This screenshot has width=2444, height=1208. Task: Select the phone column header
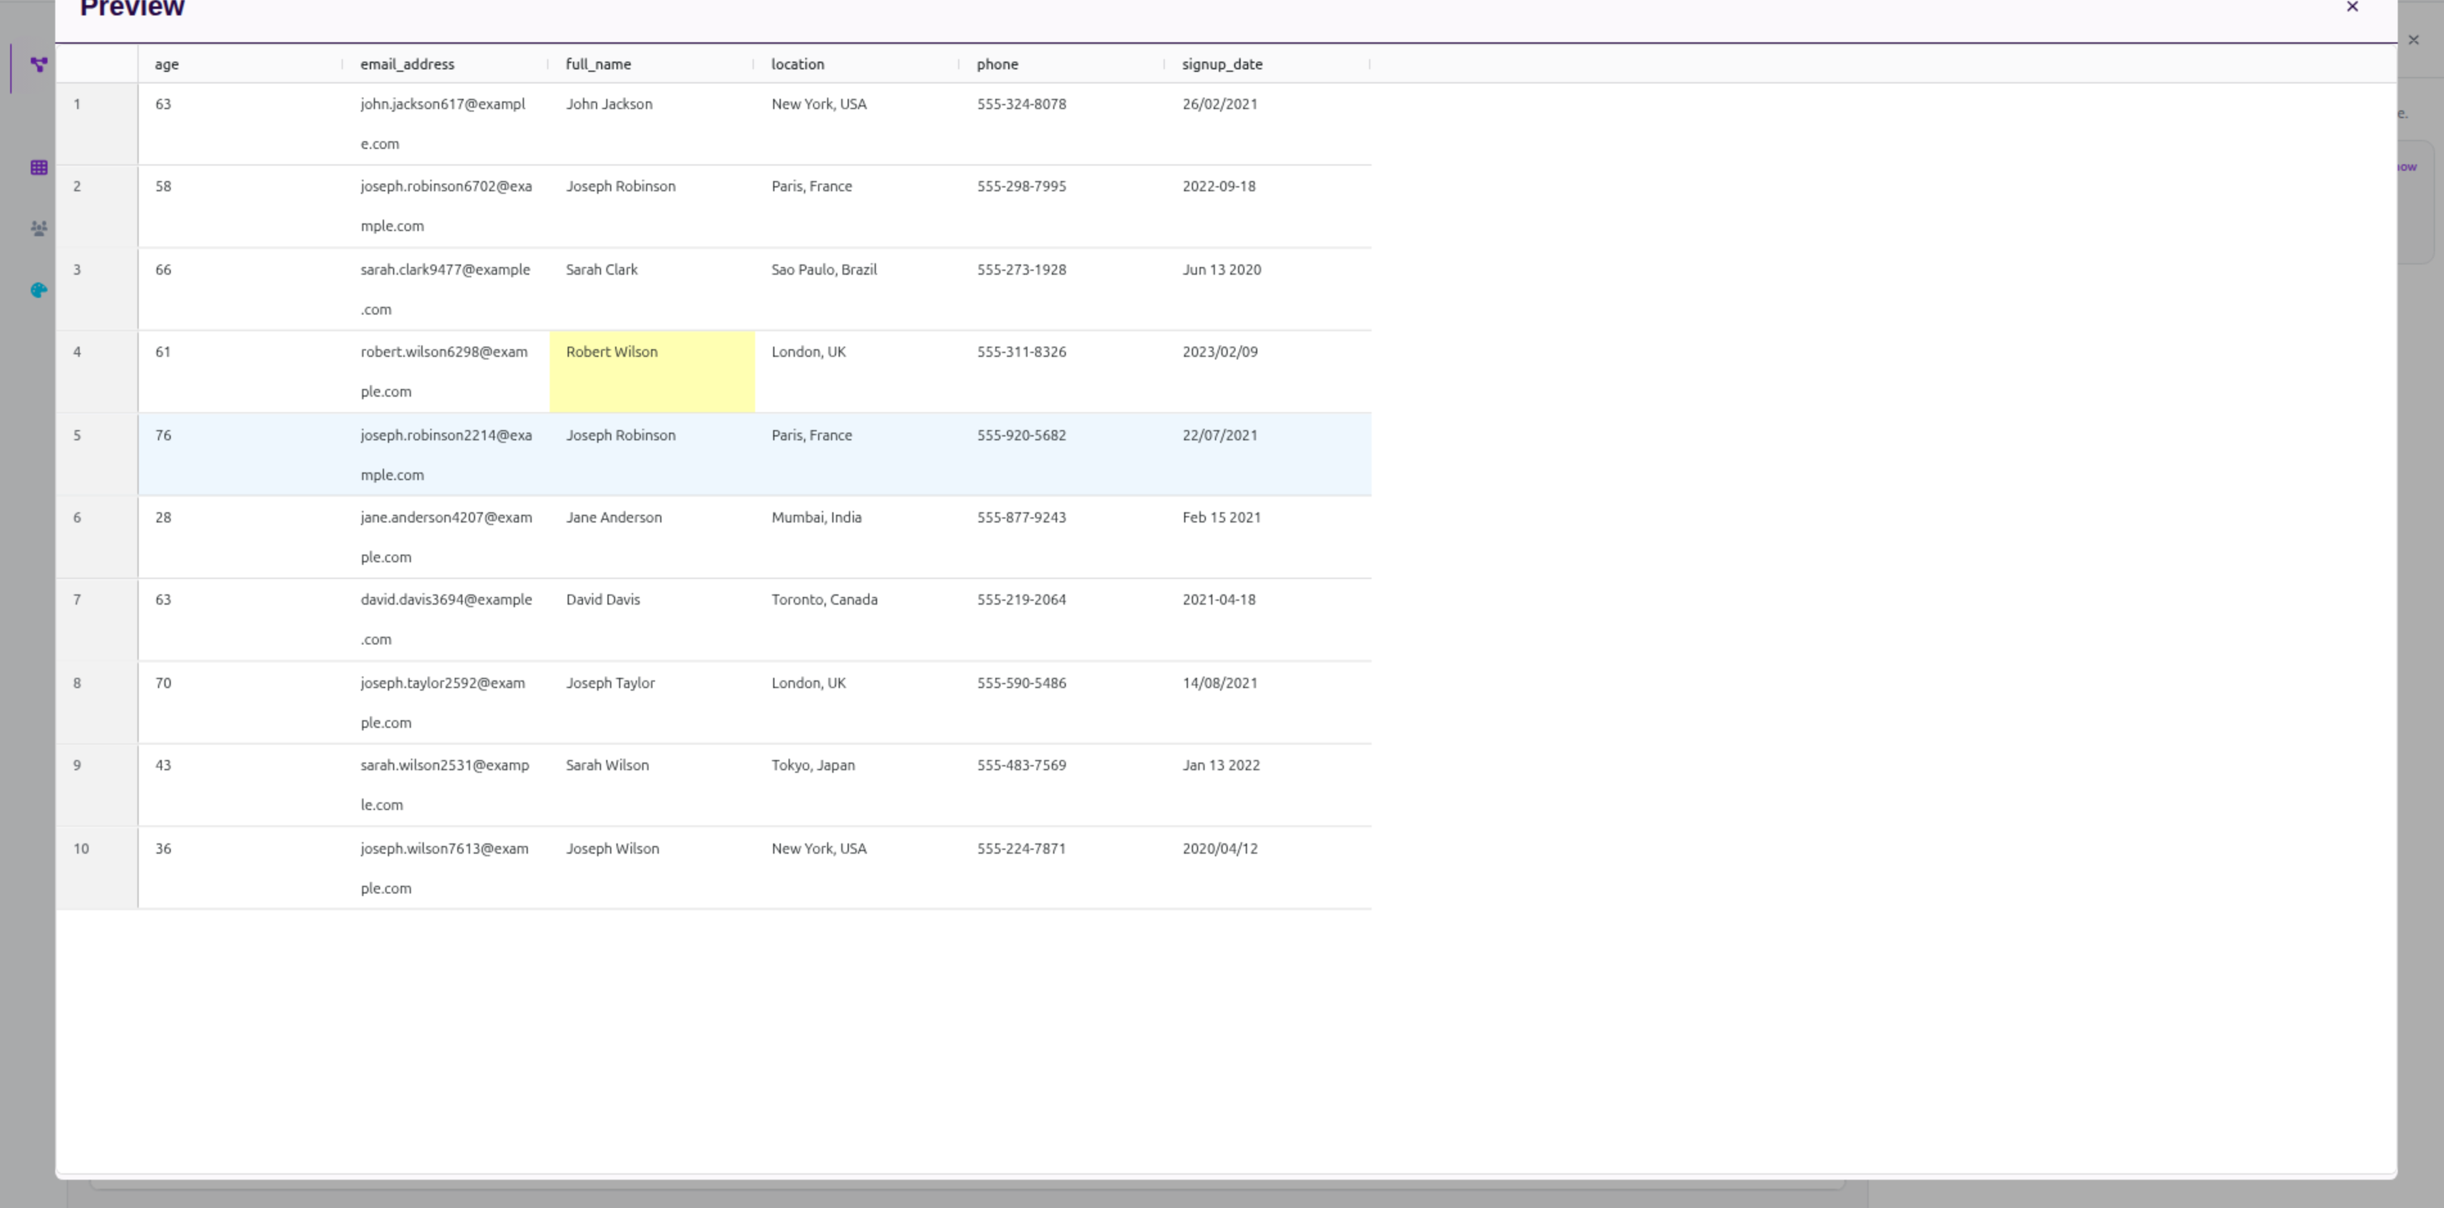pos(1063,64)
